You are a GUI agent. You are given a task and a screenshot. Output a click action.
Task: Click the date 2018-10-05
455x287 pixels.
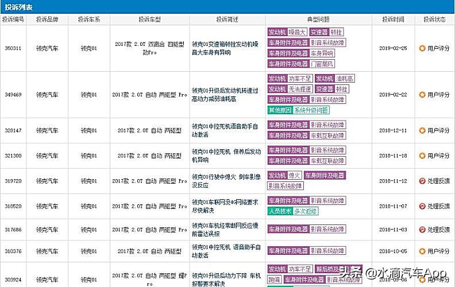click(393, 251)
